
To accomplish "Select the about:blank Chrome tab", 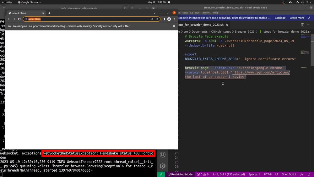I will pyautogui.click(x=26, y=13).
